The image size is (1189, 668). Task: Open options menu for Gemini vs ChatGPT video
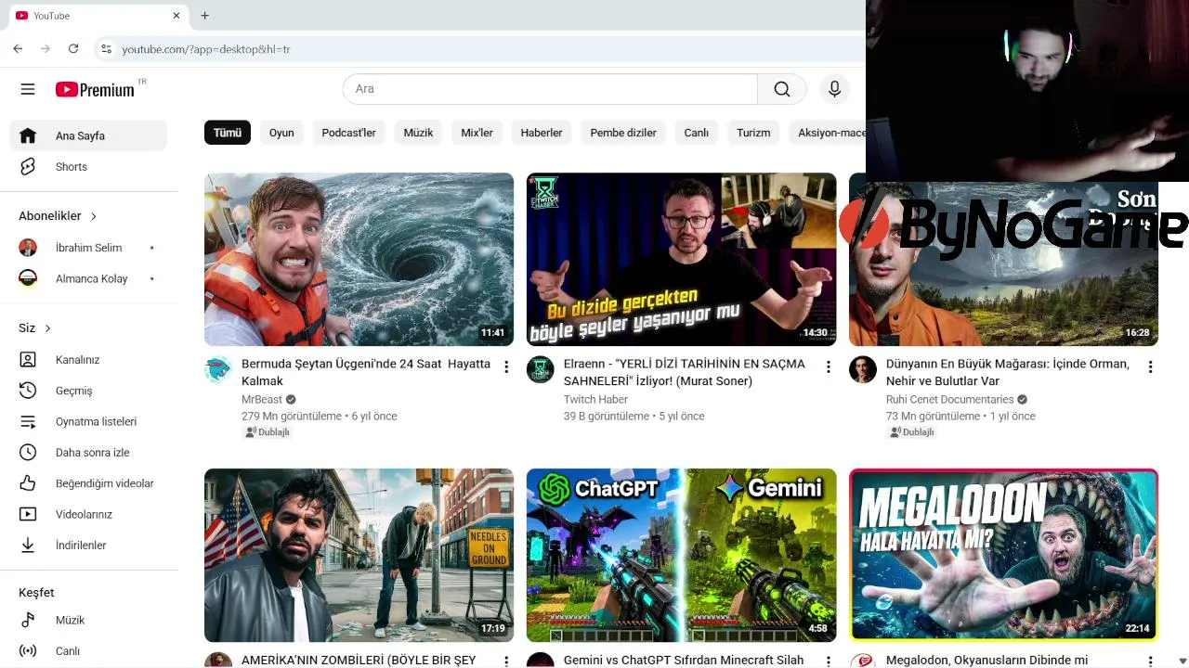pos(829,662)
